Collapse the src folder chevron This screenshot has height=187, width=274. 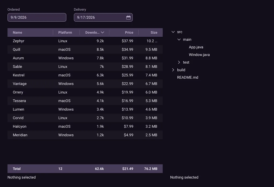[x=173, y=32]
